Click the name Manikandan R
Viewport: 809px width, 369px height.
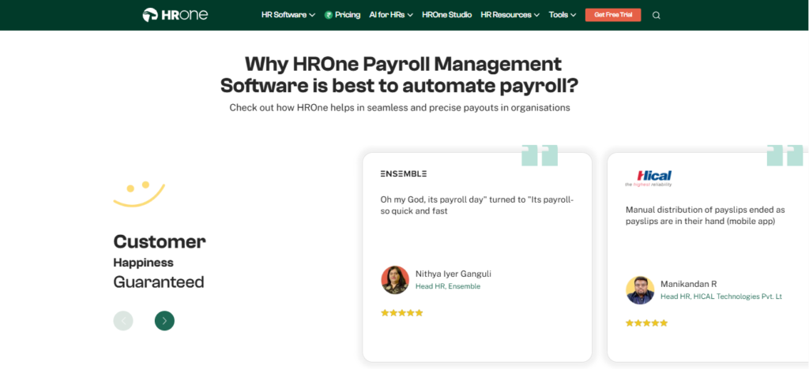(689, 284)
